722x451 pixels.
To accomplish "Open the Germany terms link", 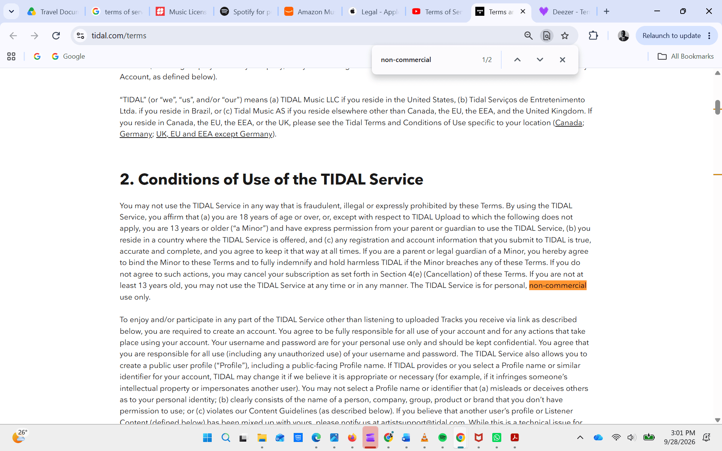I will [136, 134].
